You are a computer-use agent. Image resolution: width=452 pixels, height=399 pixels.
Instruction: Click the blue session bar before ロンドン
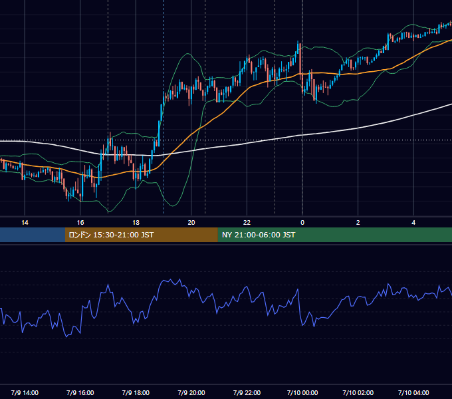[33, 235]
